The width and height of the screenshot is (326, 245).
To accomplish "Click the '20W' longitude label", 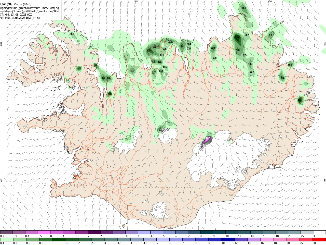I will (135, 1).
